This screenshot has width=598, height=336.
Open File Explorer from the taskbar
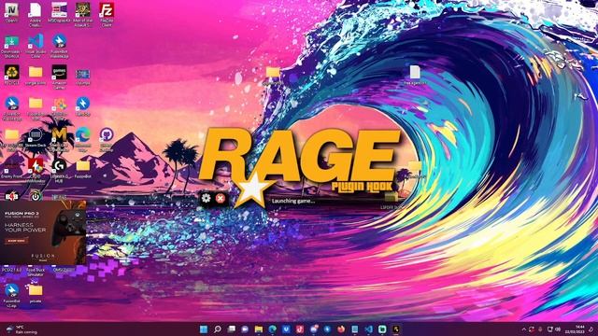click(259, 329)
